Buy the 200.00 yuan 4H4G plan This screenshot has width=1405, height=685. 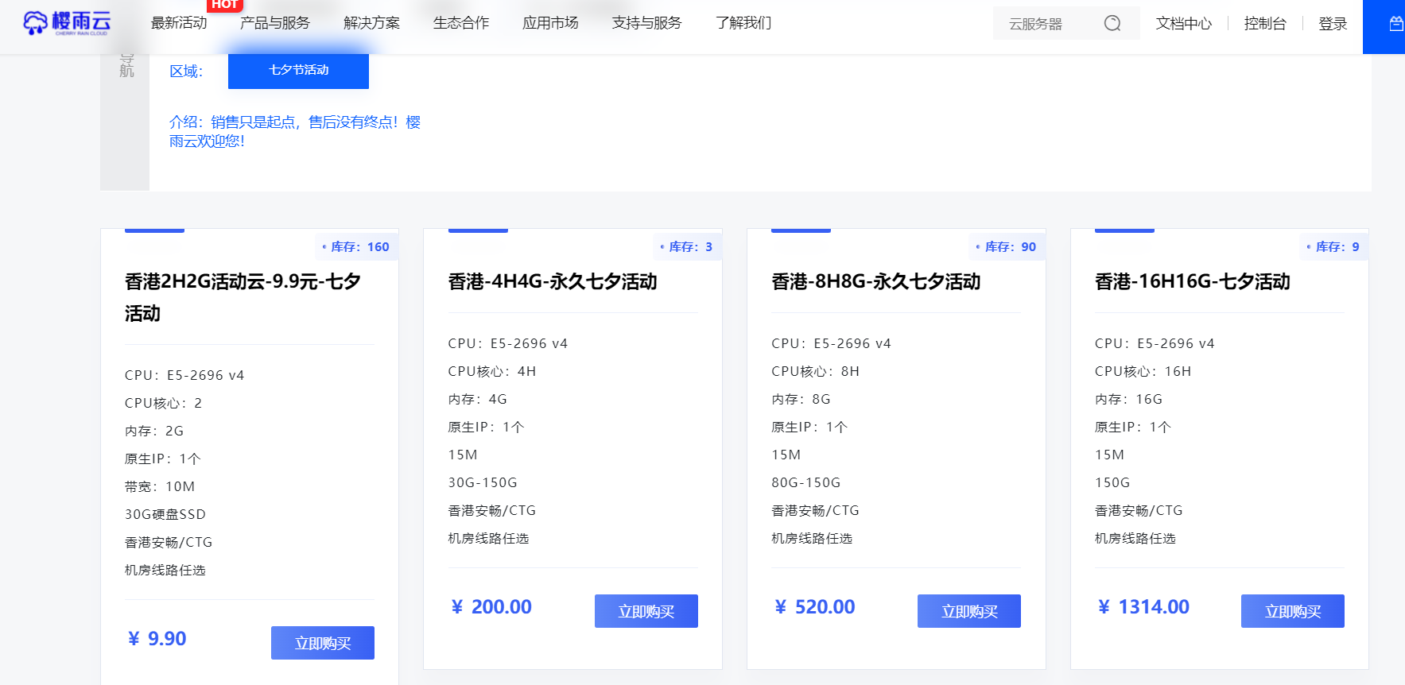646,611
